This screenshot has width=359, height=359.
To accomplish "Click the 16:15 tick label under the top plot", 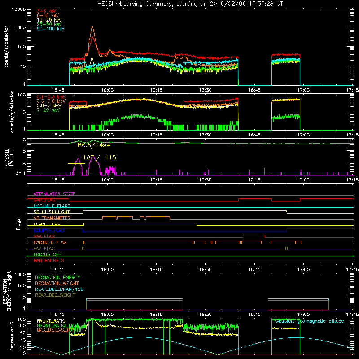I will [156, 90].
